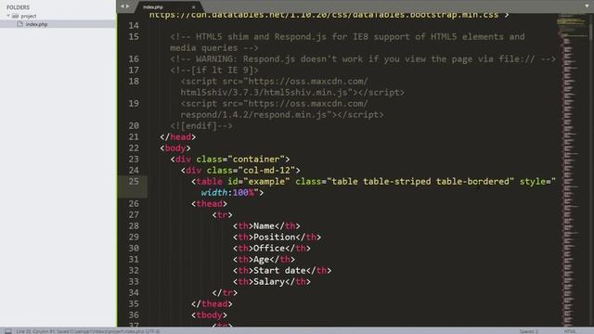The width and height of the screenshot is (594, 334).
Task: Click the Age header cell text
Action: pyautogui.click(x=261, y=260)
